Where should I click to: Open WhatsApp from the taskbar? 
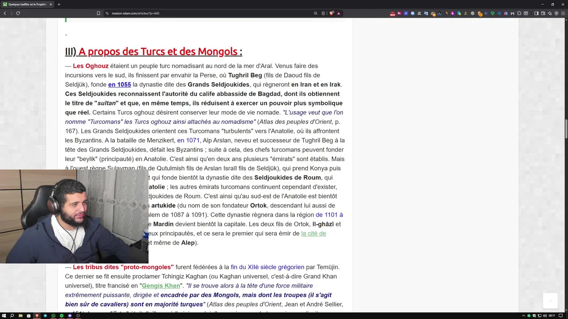click(53, 315)
